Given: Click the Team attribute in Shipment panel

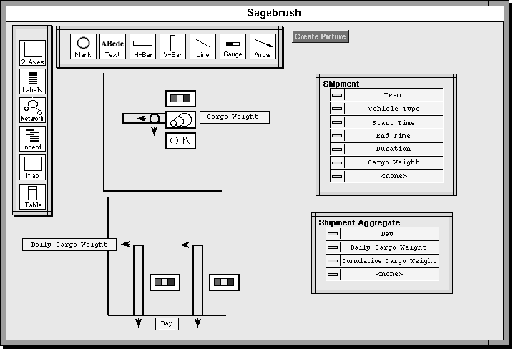Looking at the screenshot, I should (393, 95).
